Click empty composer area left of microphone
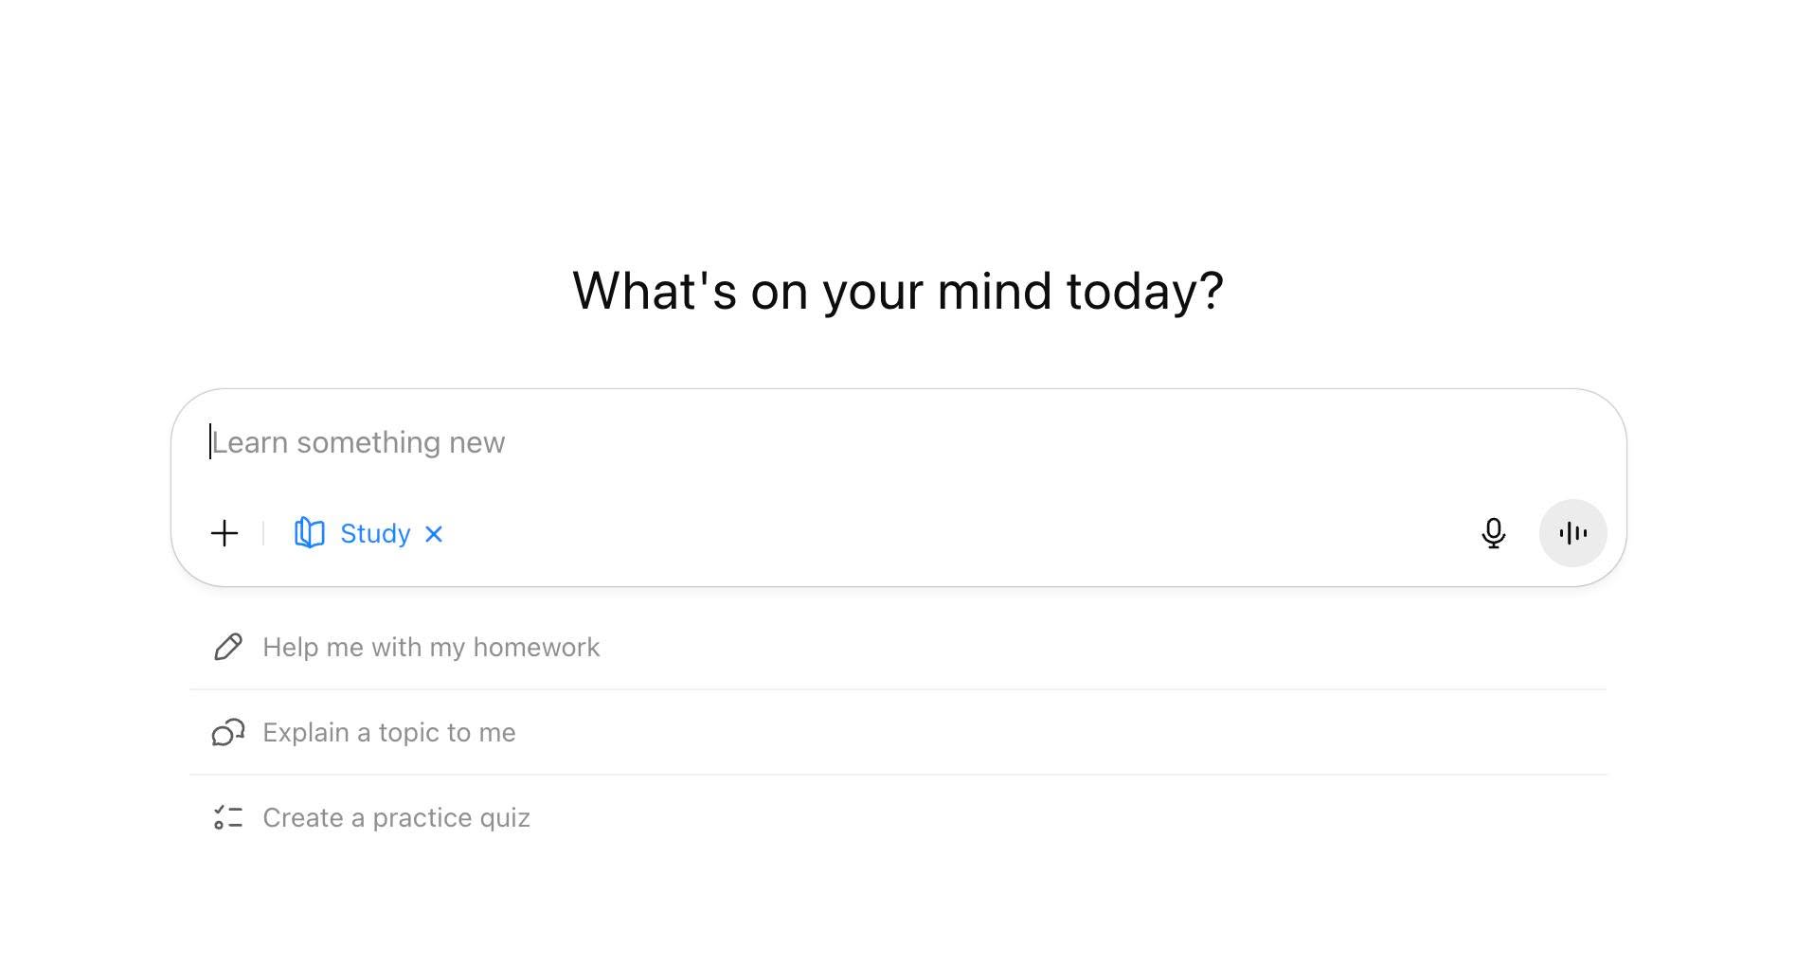This screenshot has width=1796, height=964. tap(947, 533)
